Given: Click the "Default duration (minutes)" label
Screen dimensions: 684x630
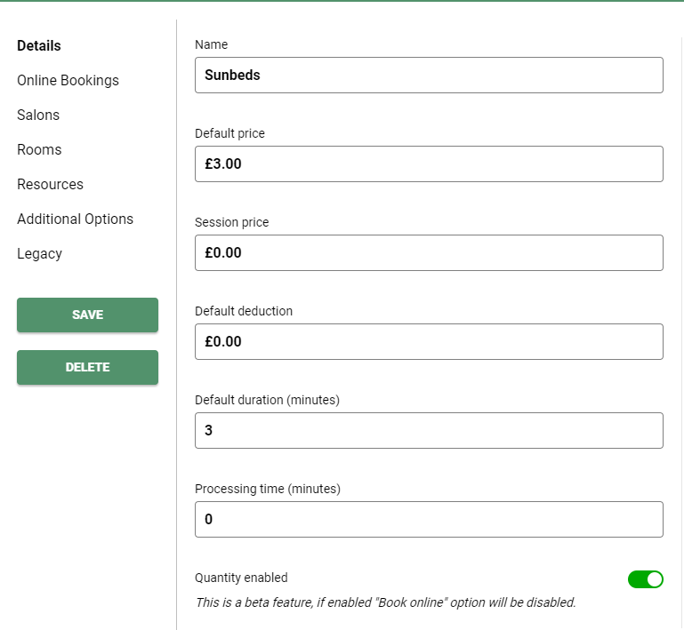Looking at the screenshot, I should [x=267, y=400].
